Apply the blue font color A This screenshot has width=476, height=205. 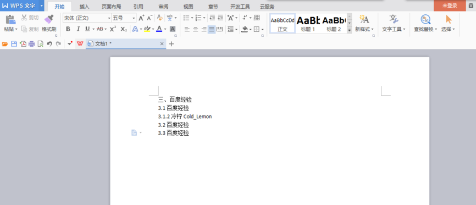159,29
